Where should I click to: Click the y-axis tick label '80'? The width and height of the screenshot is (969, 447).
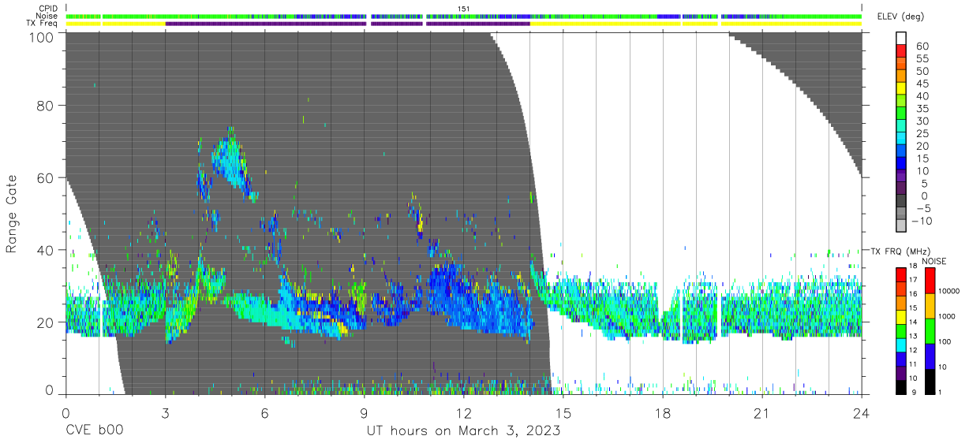(45, 105)
